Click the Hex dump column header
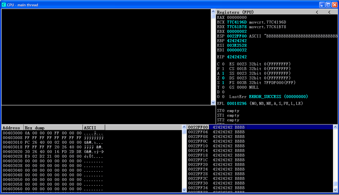This screenshot has height=195, width=339. point(53,128)
